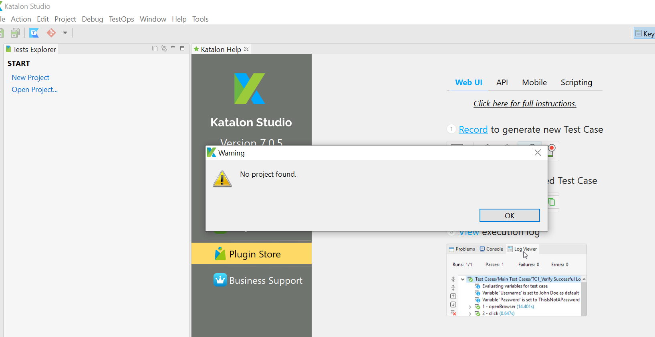Minimize the Tests Explorer panel
655x337 pixels.
(173, 48)
